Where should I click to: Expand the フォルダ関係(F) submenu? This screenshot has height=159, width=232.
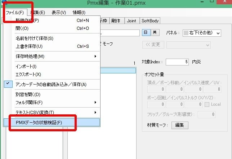pyautogui.click(x=52, y=103)
